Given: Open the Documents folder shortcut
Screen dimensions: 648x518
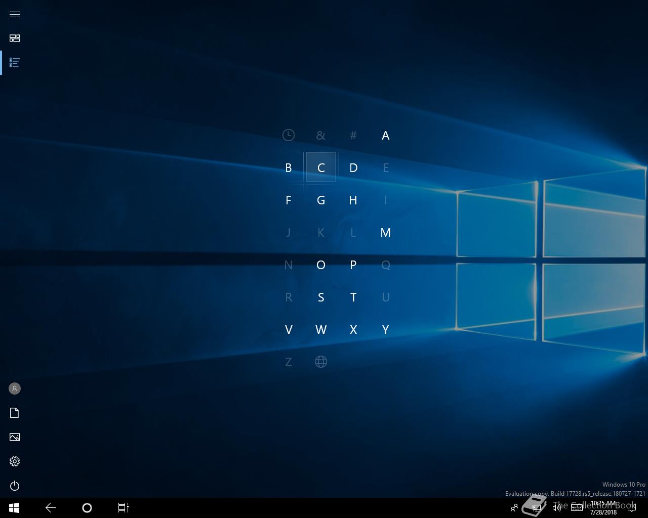Looking at the screenshot, I should coord(15,413).
